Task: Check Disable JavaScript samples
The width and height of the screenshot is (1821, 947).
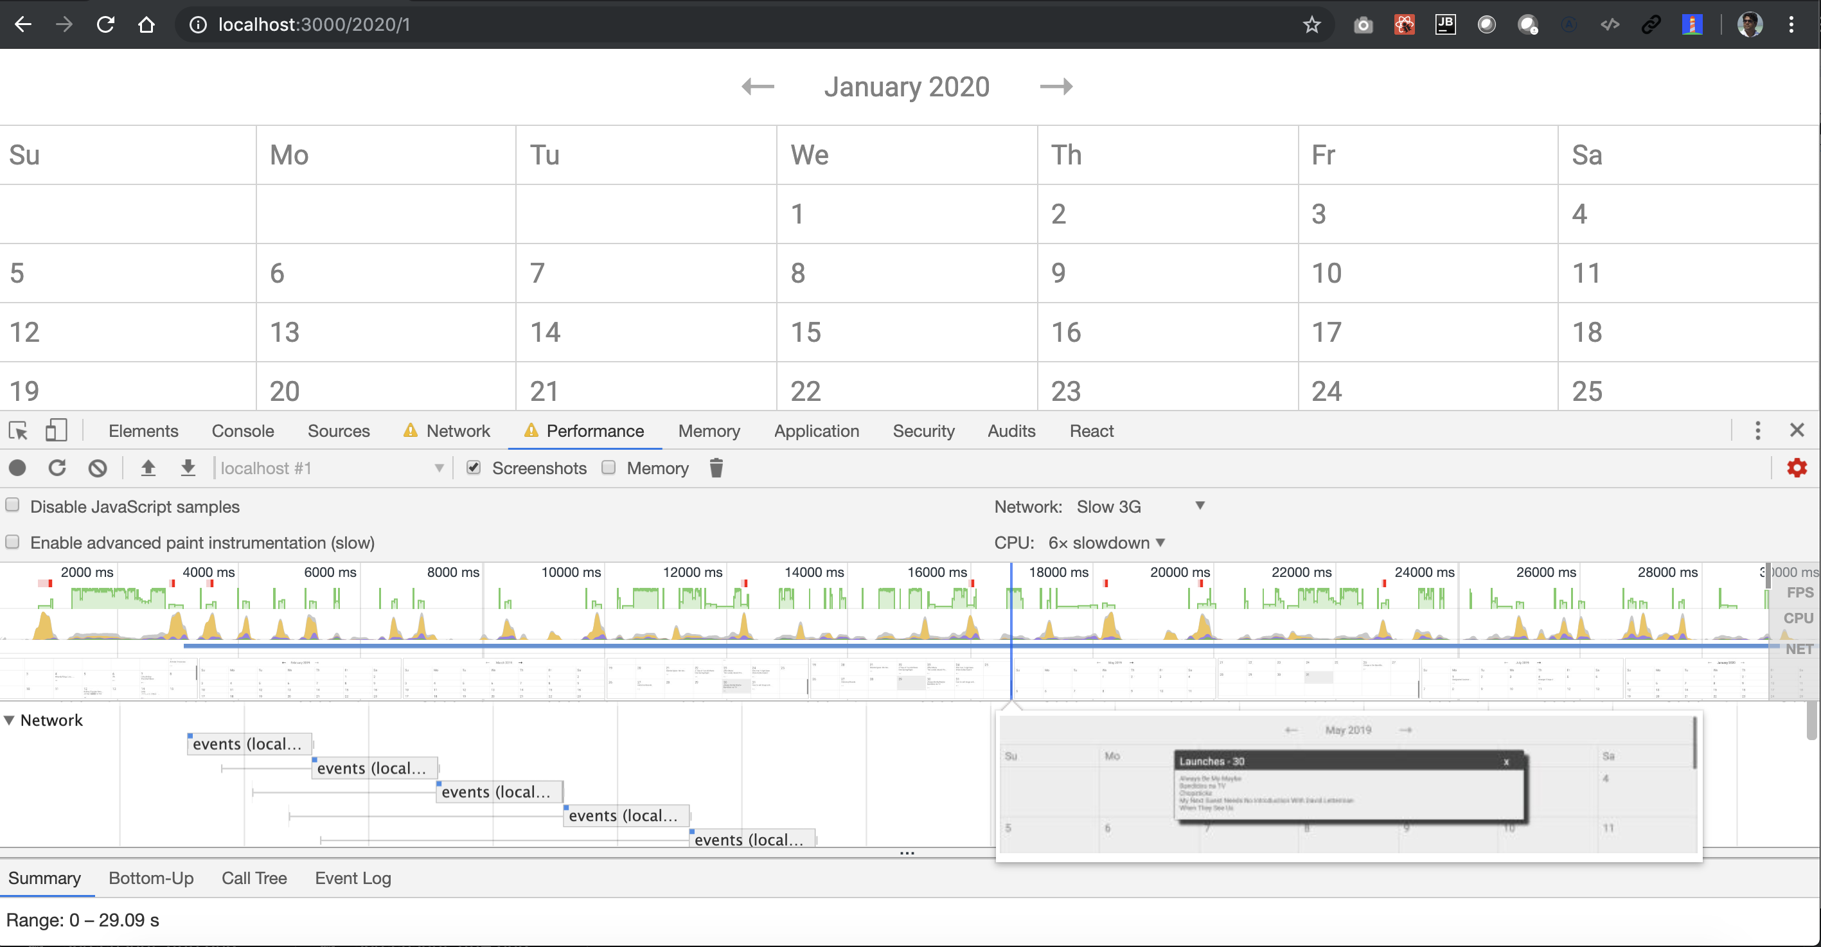Action: coord(13,506)
